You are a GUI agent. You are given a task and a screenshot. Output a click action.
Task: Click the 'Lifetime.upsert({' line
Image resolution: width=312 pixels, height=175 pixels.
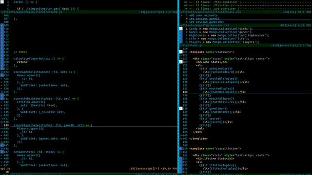point(31,102)
